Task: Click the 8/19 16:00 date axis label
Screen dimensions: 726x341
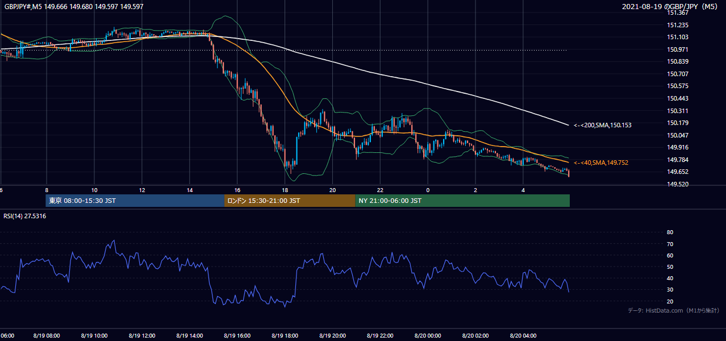Action: 236,336
